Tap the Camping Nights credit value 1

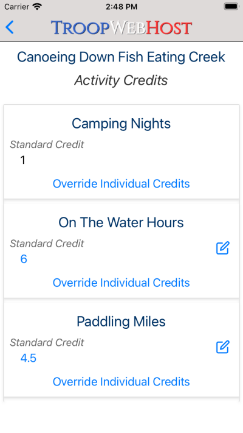pos(23,160)
